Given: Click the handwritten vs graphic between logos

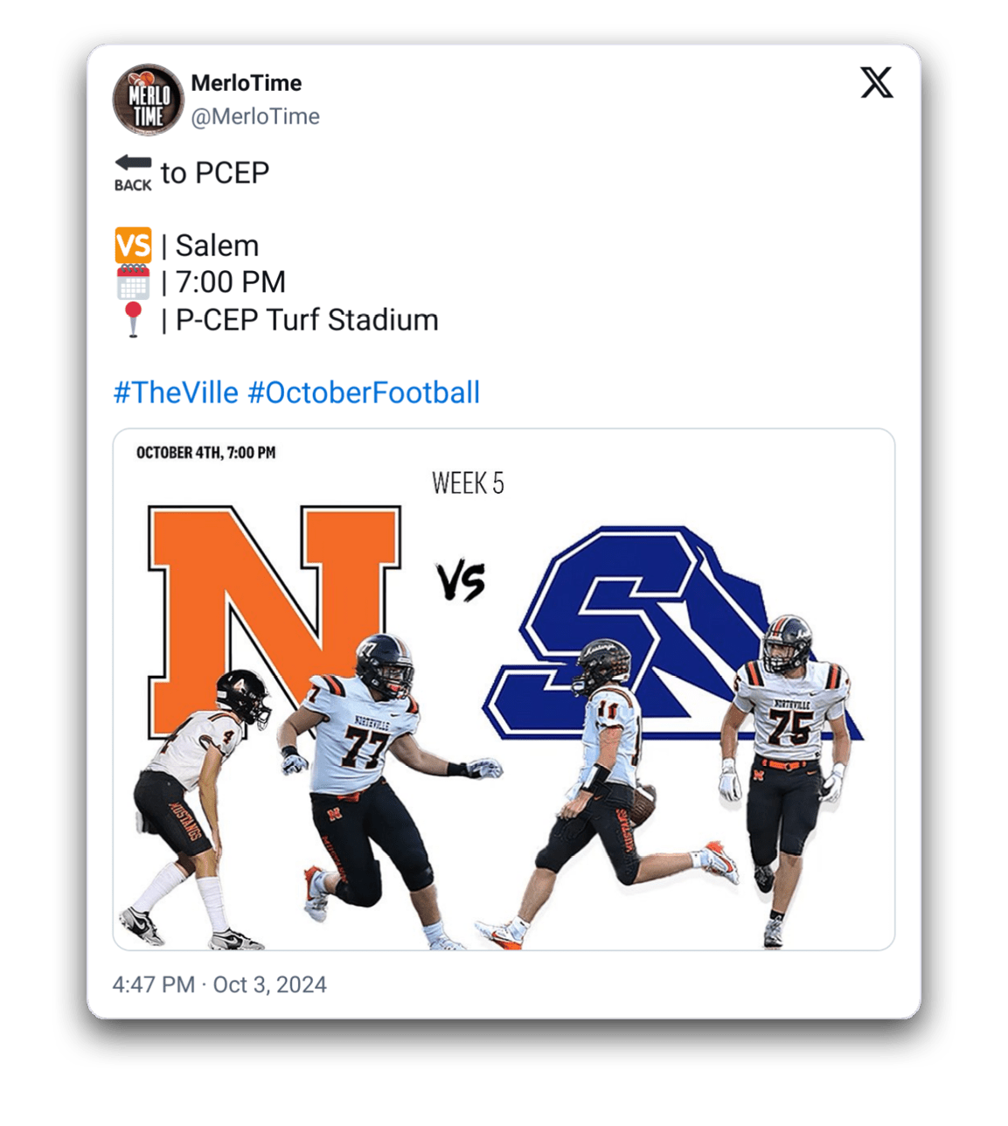Looking at the screenshot, I should click(x=461, y=582).
